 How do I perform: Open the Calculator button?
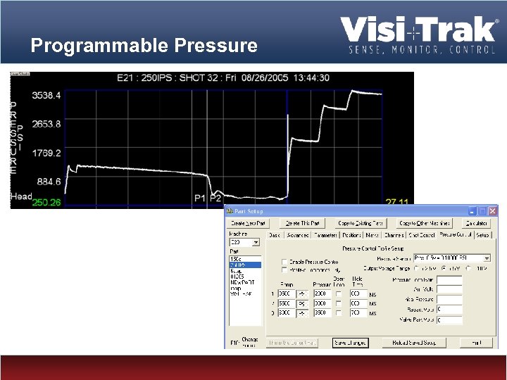[x=476, y=223]
